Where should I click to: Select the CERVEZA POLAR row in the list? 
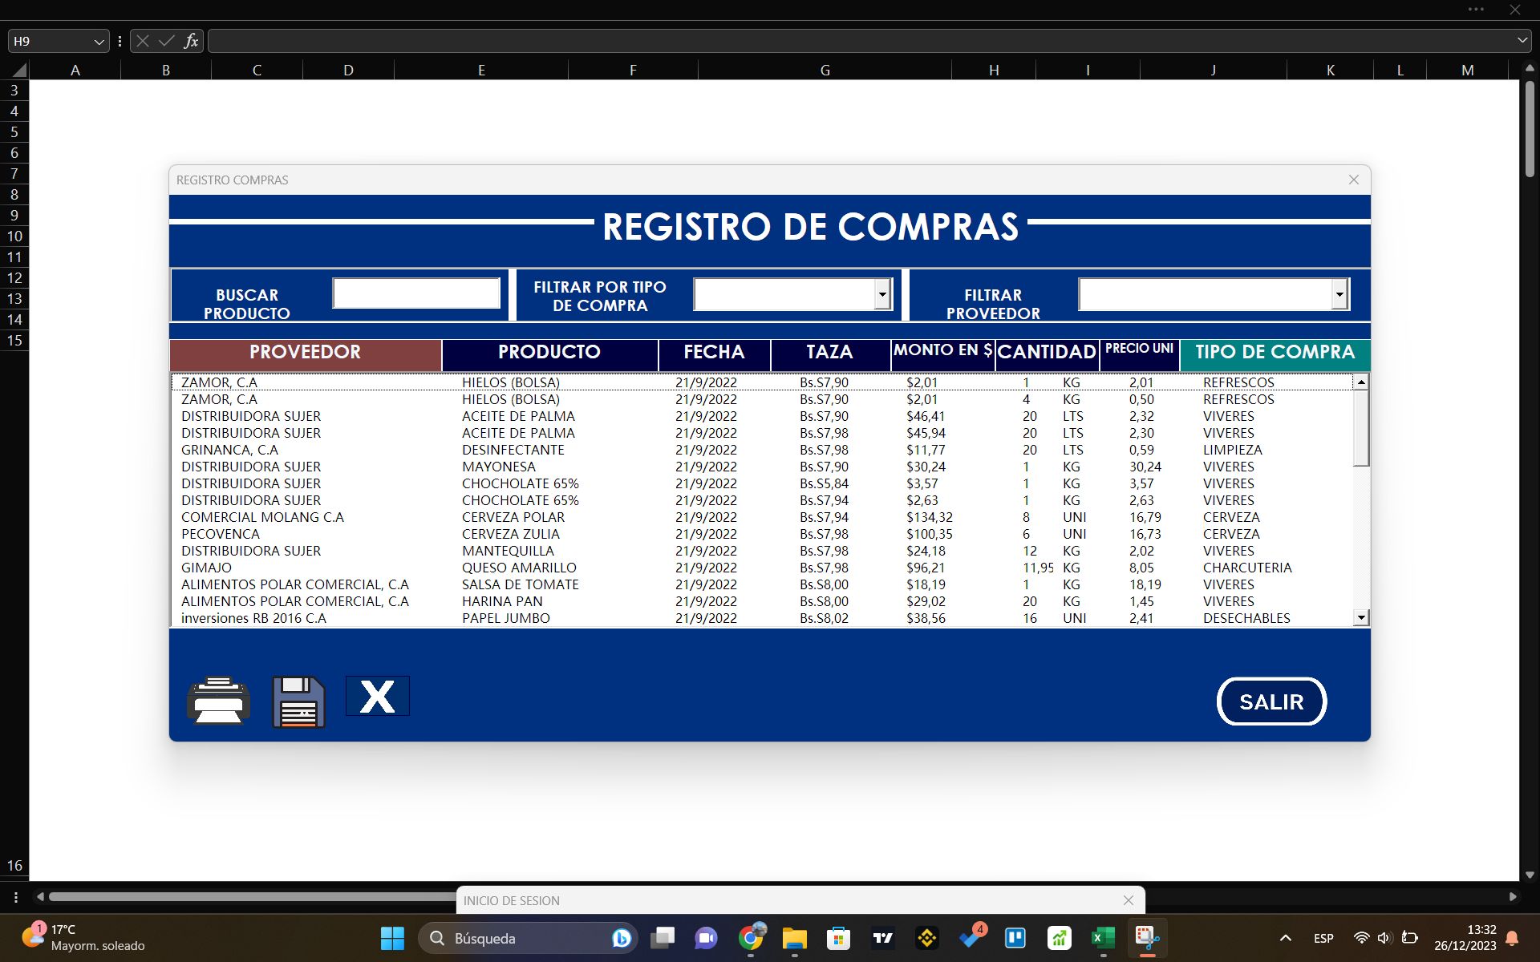(x=513, y=517)
